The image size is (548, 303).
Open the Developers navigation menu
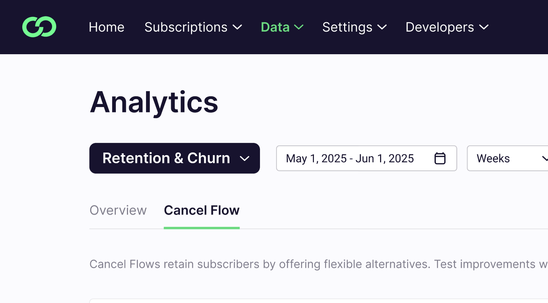(440, 27)
